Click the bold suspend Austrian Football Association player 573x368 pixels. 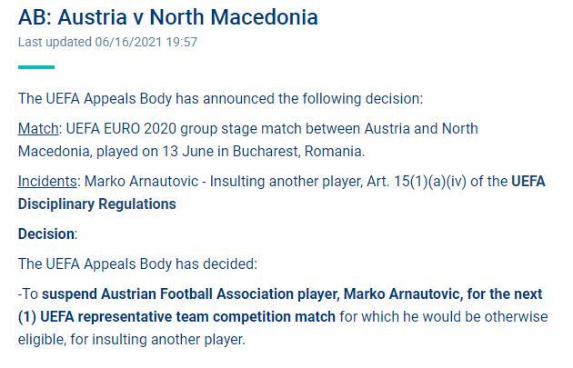coord(190,293)
